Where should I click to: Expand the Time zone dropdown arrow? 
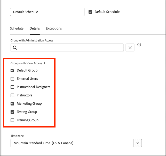[138, 143]
